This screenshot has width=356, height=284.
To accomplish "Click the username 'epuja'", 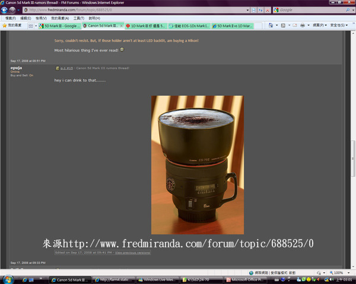I will 16,67.
